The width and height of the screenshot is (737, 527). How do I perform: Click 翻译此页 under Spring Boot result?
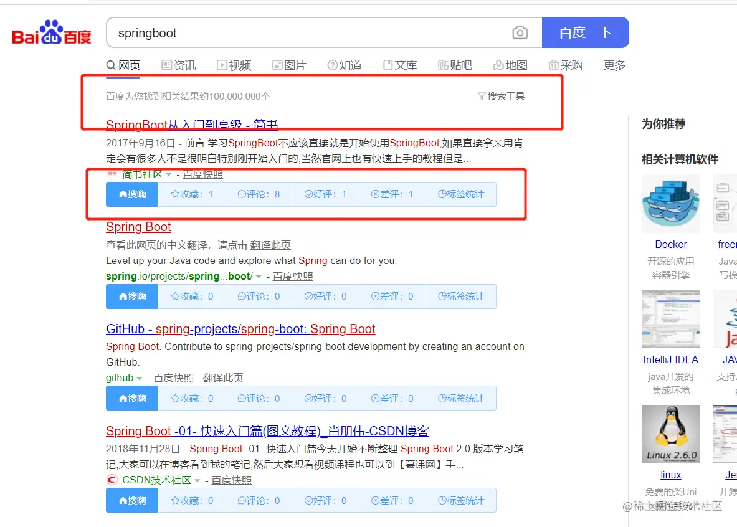pyautogui.click(x=270, y=245)
